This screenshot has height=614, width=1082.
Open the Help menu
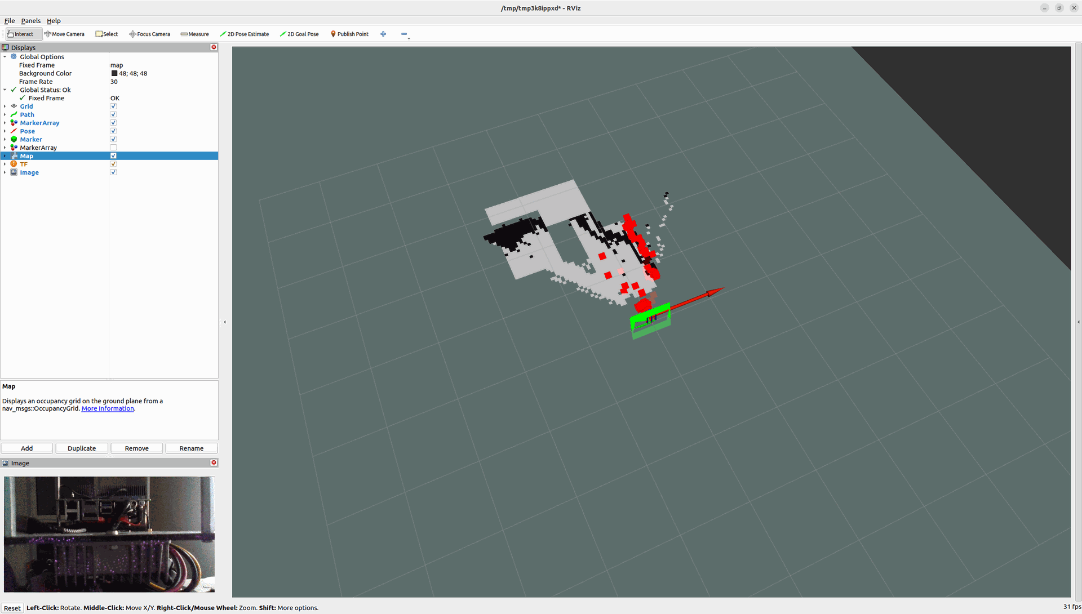click(x=54, y=21)
